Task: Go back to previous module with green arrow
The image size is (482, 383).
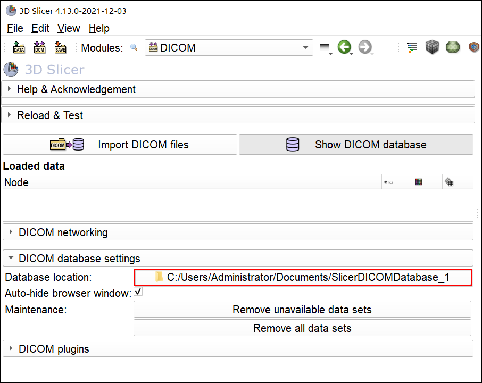Action: click(x=344, y=47)
